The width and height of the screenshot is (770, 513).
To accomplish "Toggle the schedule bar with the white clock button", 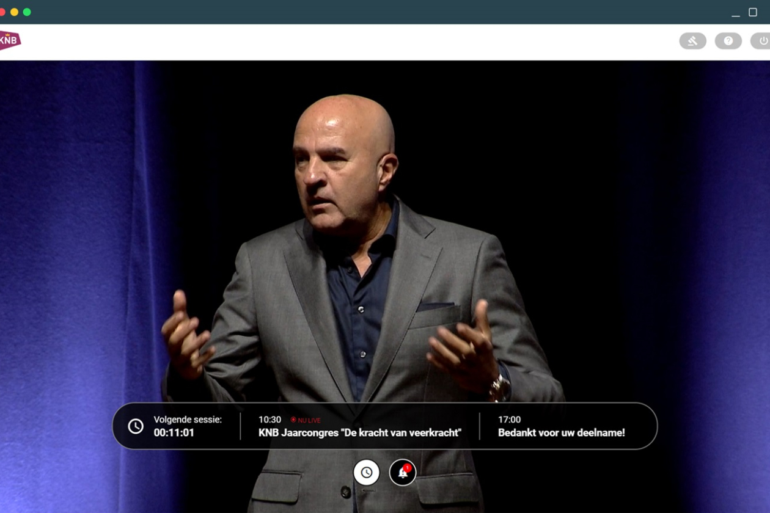I will 366,473.
